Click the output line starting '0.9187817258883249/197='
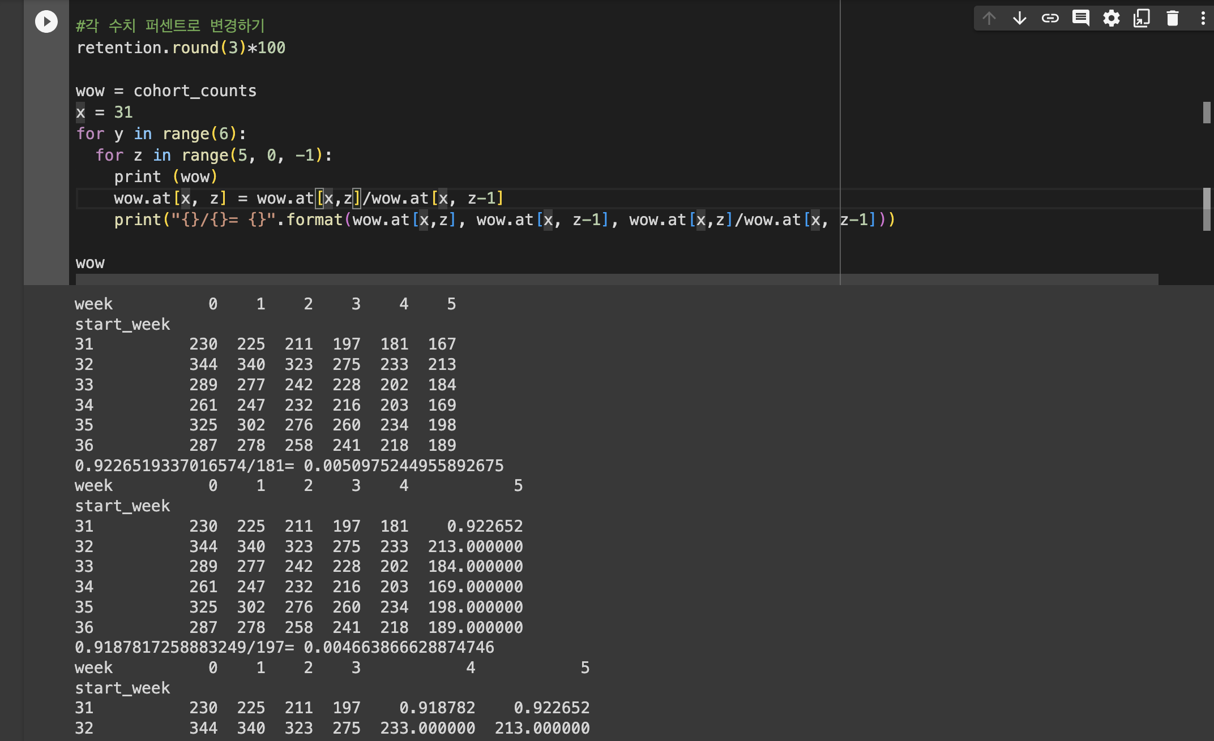1214x741 pixels. click(x=285, y=647)
